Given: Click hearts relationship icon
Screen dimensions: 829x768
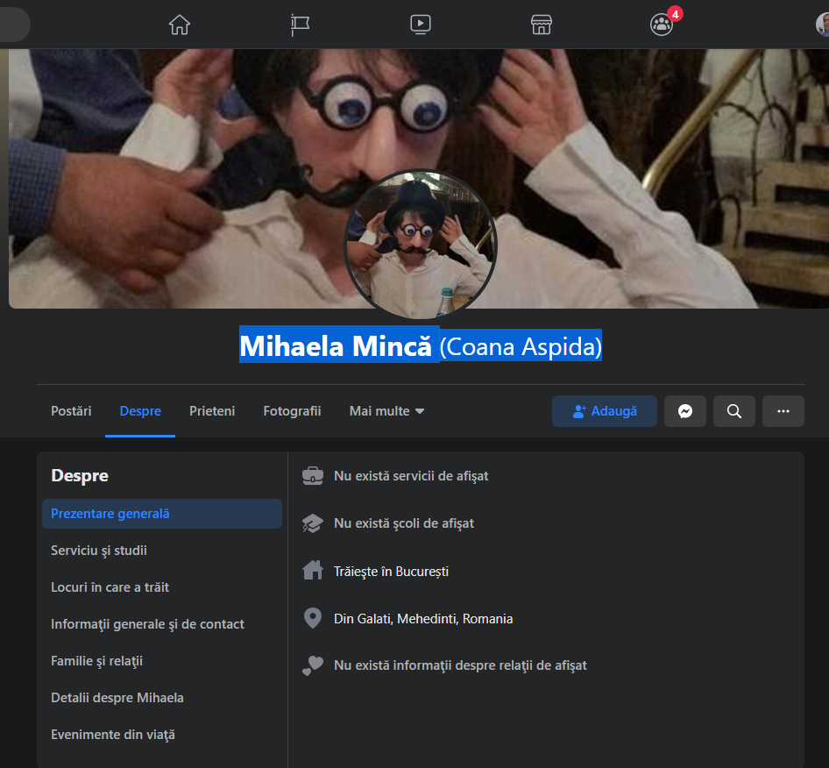Looking at the screenshot, I should [313, 665].
